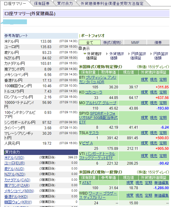This screenshot has height=207, width=171.
Task: Show 株式(現物) portfolio tab
Action: pos(112,42)
